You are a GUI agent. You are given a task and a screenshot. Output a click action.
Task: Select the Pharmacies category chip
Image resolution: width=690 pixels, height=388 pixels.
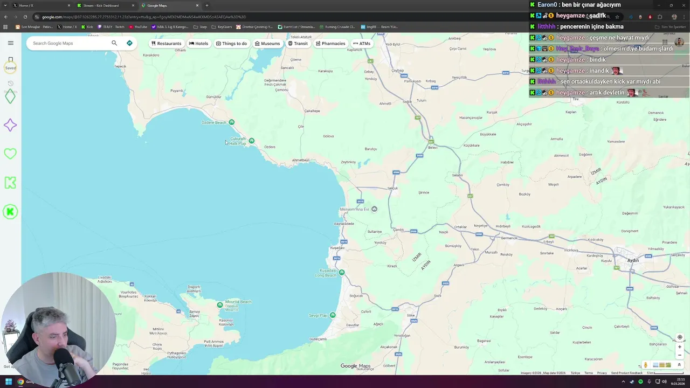tap(330, 43)
